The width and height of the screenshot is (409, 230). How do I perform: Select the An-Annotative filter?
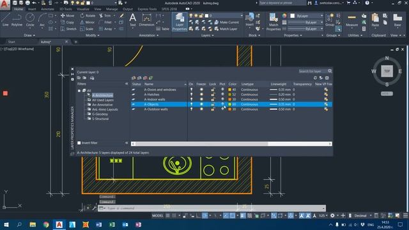pos(102,105)
